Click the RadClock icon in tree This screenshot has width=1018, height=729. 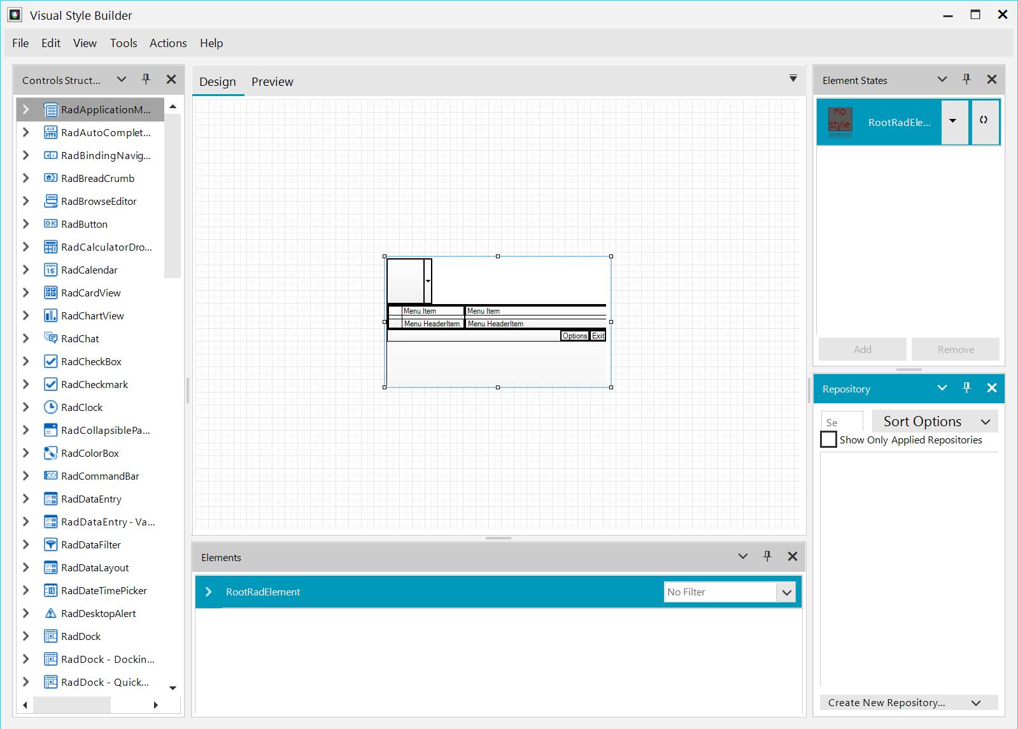tap(50, 407)
